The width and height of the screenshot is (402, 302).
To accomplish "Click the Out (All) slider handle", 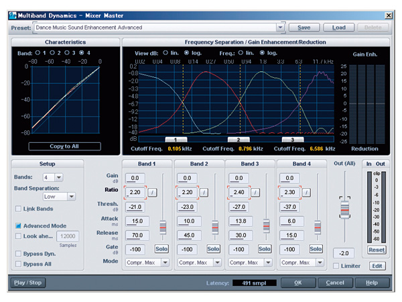I will 345,210.
